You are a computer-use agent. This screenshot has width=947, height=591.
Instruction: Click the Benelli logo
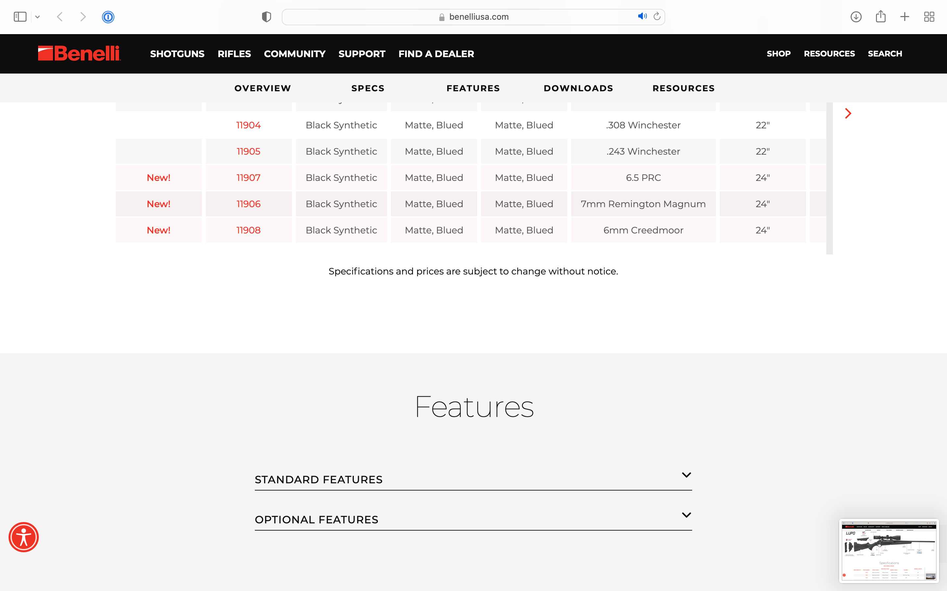pos(80,54)
